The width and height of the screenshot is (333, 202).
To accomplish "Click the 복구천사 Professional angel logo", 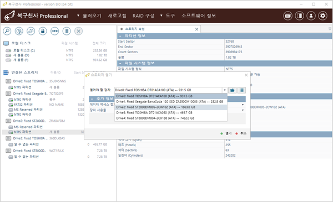I will coord(10,15).
